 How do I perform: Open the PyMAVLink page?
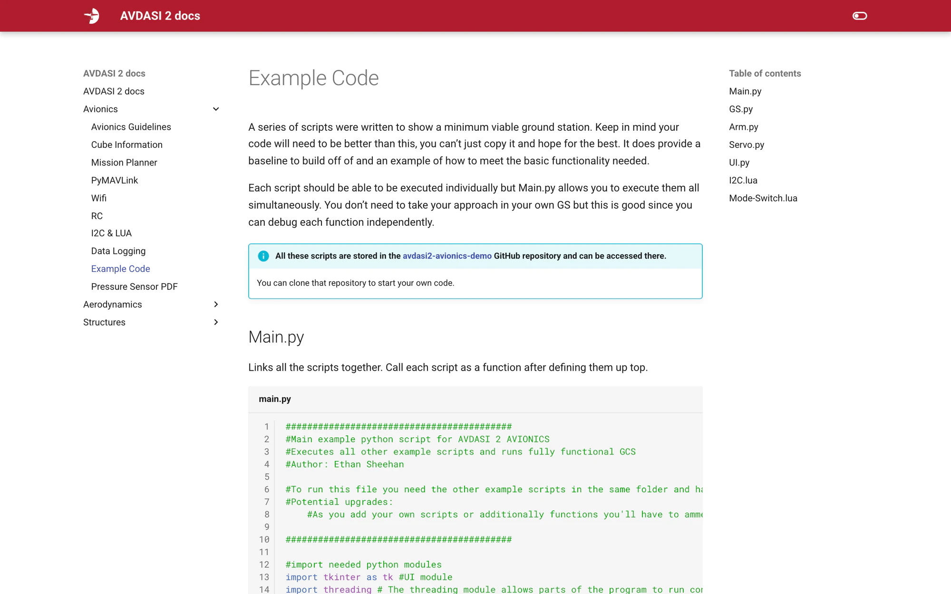click(114, 180)
